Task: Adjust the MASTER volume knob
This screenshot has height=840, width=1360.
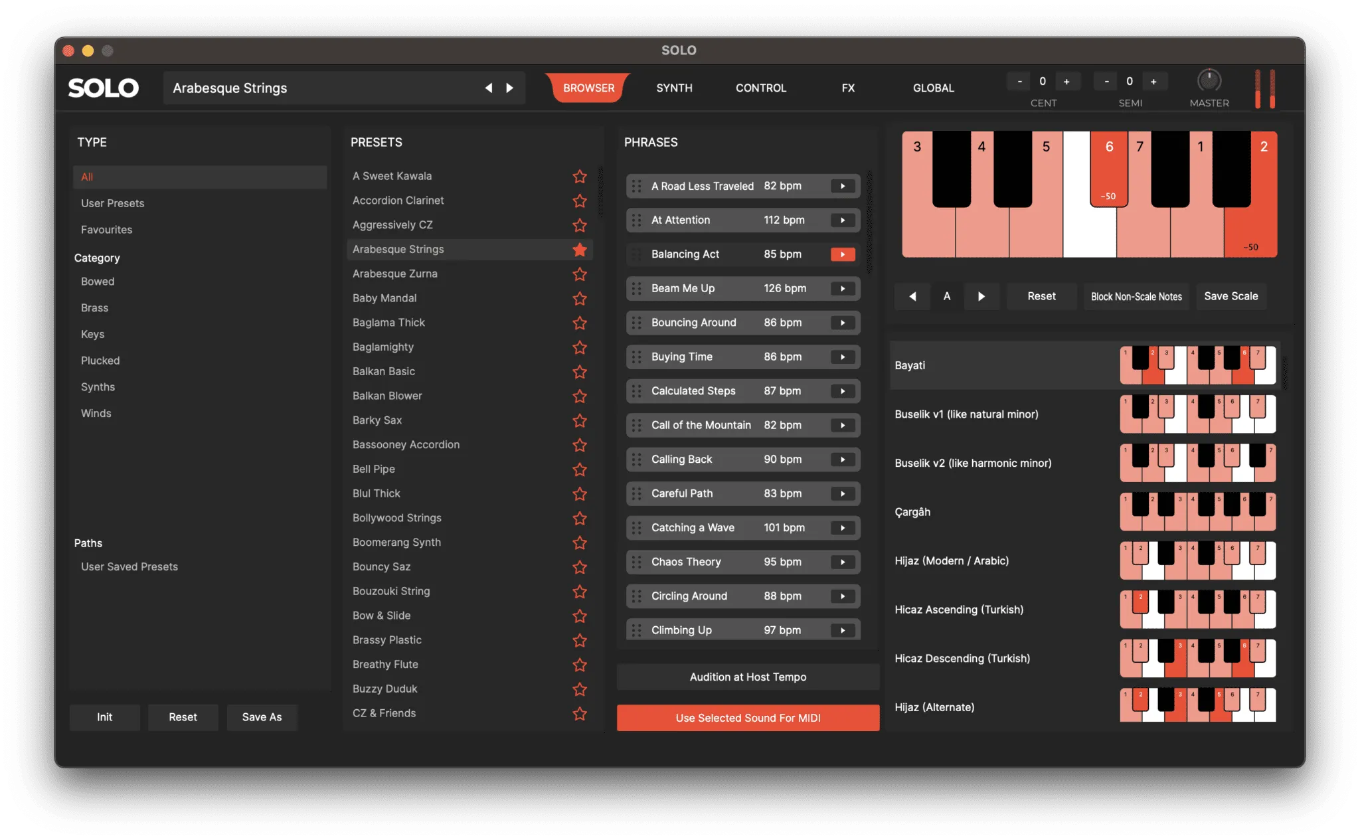Action: [x=1209, y=81]
